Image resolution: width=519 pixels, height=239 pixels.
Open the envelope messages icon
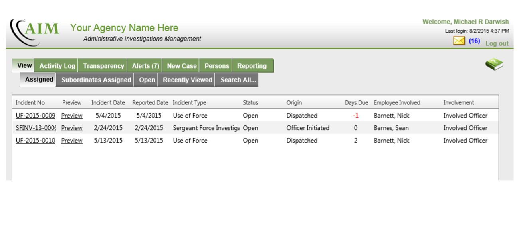pos(459,41)
